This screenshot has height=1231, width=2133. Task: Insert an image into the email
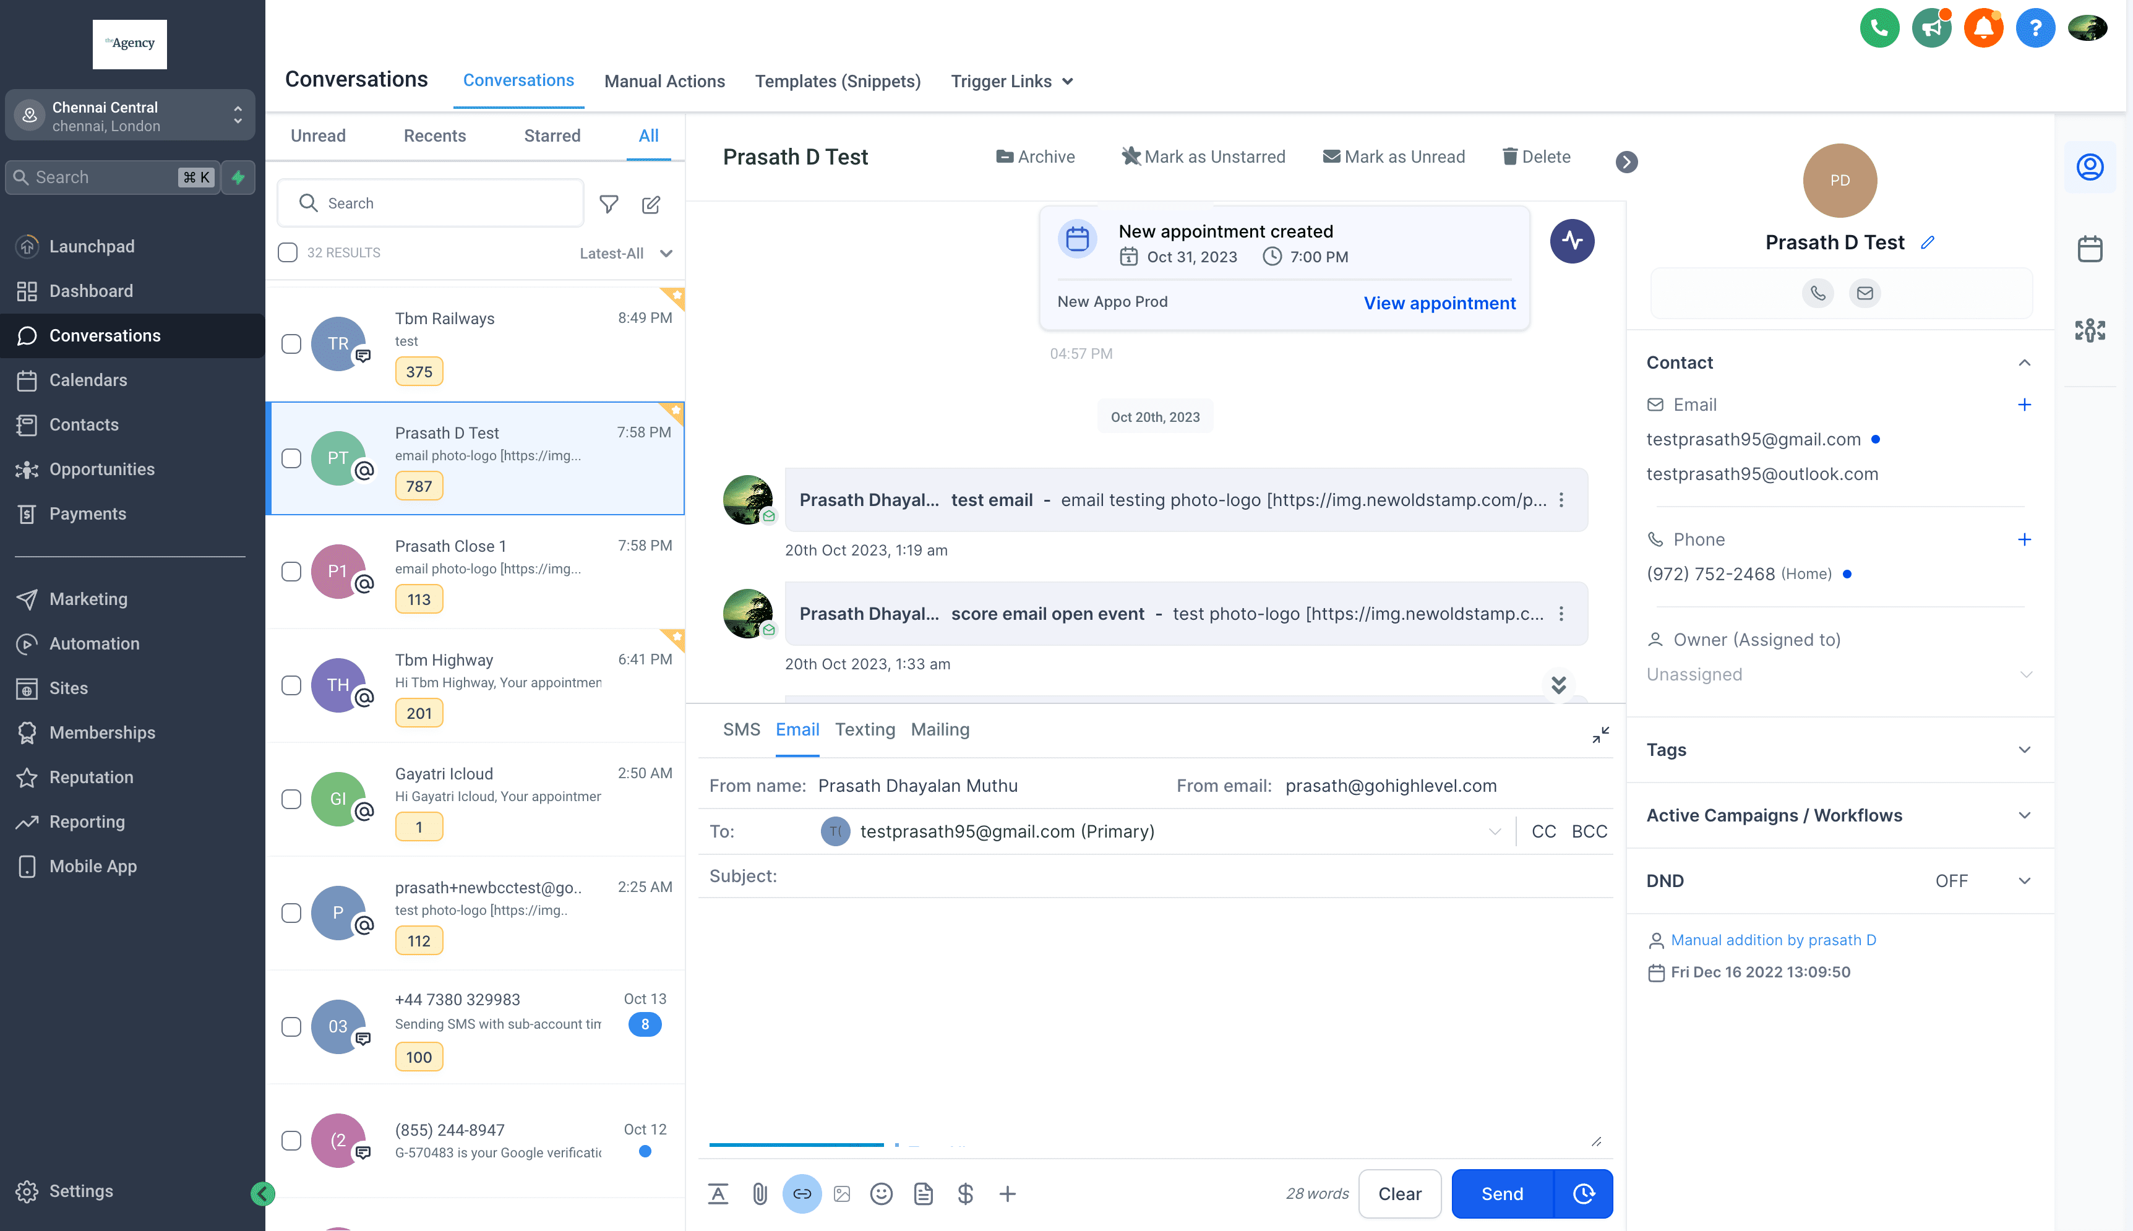[x=841, y=1194]
